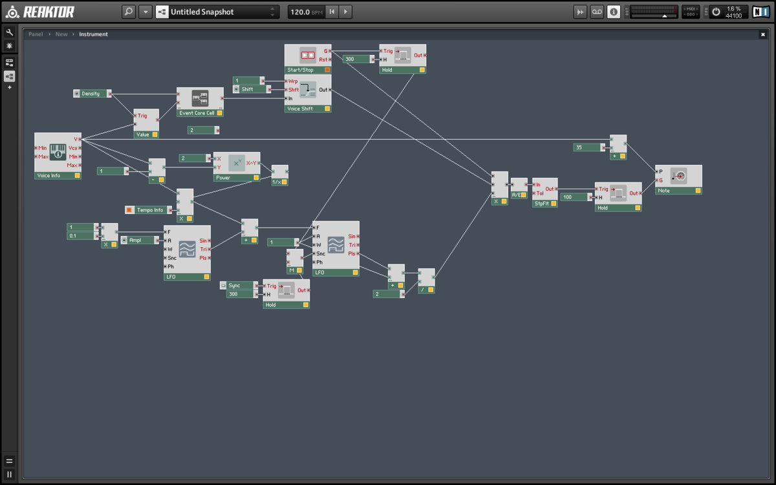Toggle horizontal split view at sidebar bottom

point(9,461)
